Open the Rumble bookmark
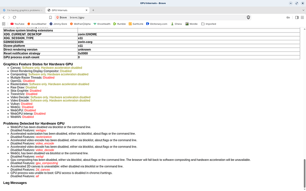 coord(119,24)
